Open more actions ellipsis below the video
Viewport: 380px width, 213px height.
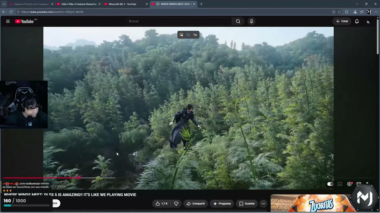(x=263, y=204)
